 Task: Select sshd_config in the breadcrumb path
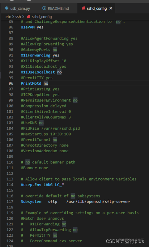pos(42,17)
